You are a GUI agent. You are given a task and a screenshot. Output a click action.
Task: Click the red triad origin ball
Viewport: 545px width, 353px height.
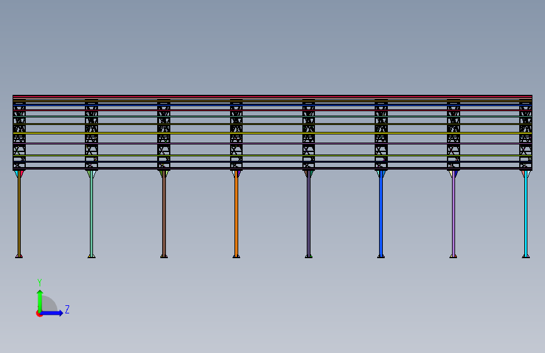tap(39, 313)
